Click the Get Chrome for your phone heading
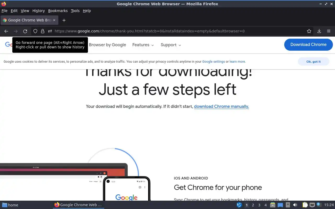 point(218,187)
